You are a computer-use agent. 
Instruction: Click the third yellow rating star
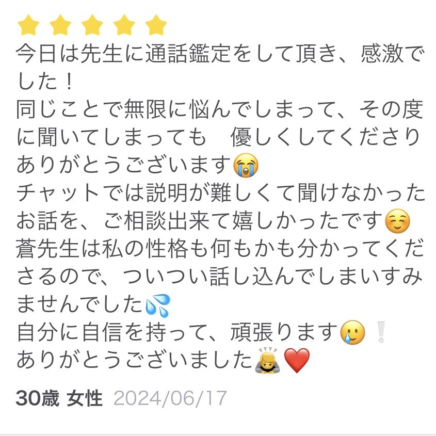[92, 25]
